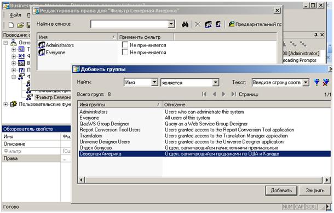Select the Universe Designer Users row
This screenshot has width=334, height=213.
(204, 142)
